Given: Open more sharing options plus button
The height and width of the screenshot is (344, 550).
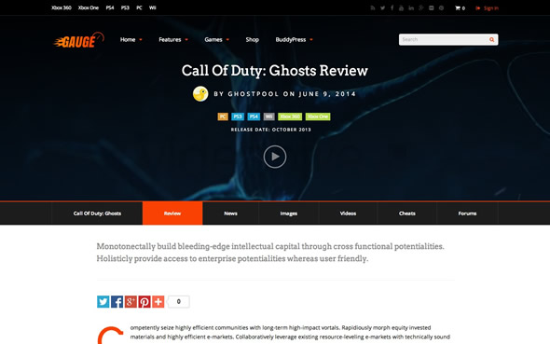Looking at the screenshot, I should point(158,301).
